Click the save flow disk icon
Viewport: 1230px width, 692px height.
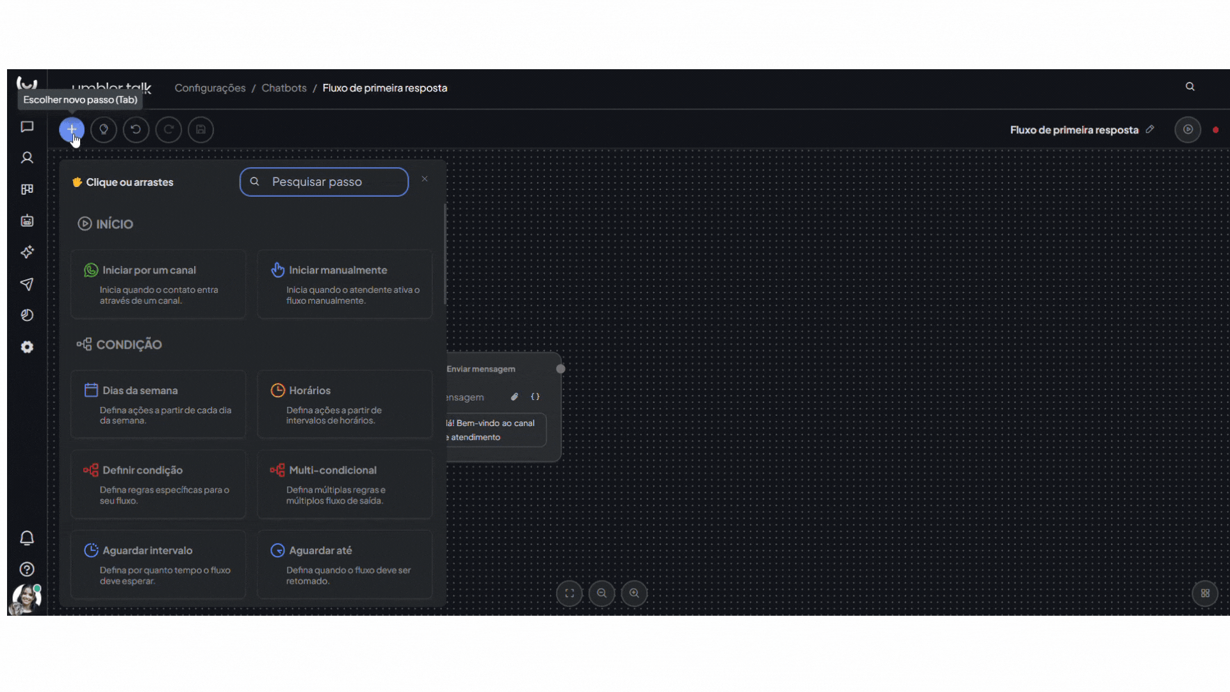[x=201, y=129]
